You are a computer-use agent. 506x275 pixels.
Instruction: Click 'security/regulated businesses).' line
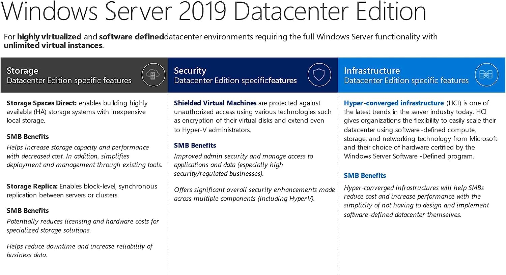(219, 174)
